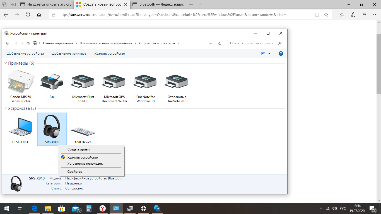Viewport: 381px width, 214px height.
Task: Click Добавление устройства toolbar button
Action: [x=25, y=53]
